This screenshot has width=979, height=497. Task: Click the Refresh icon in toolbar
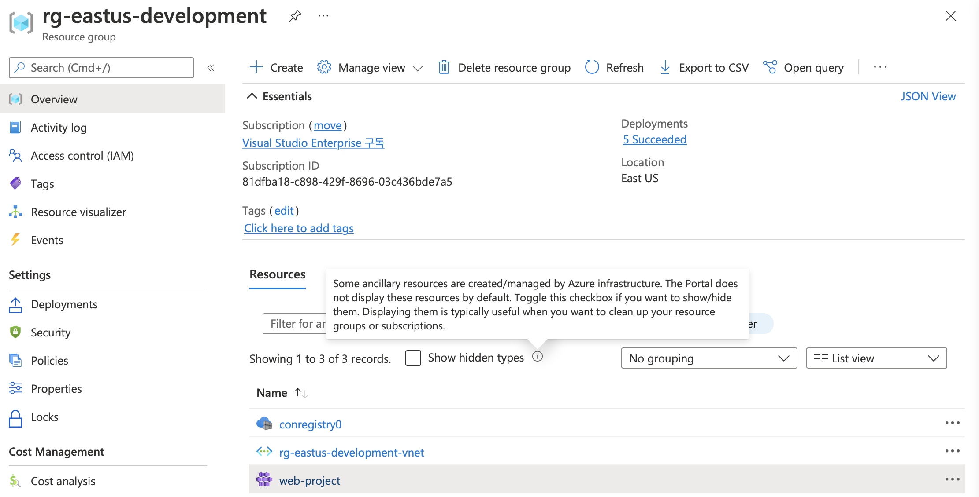click(x=592, y=67)
